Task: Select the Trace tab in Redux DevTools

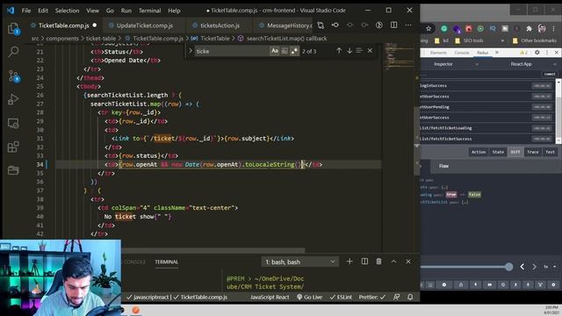Action: point(533,152)
